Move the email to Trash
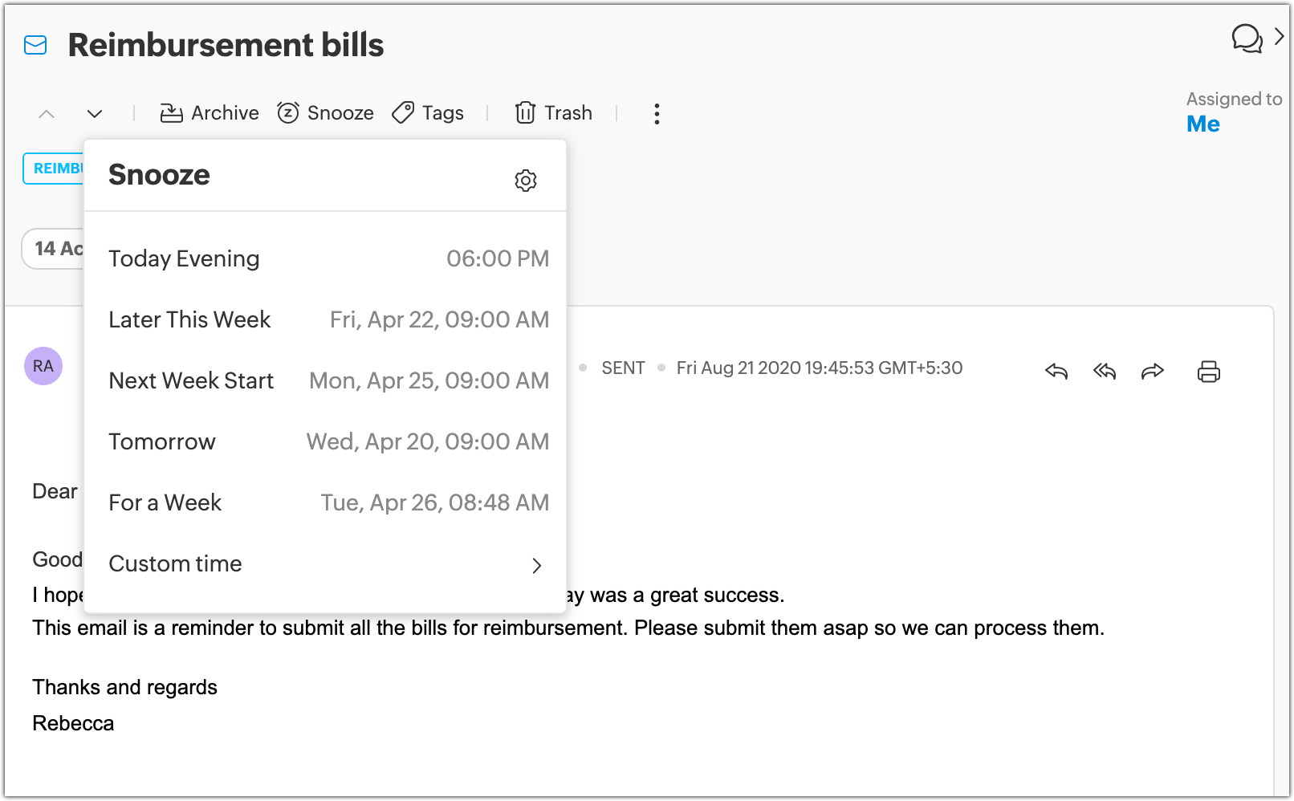 coord(553,113)
